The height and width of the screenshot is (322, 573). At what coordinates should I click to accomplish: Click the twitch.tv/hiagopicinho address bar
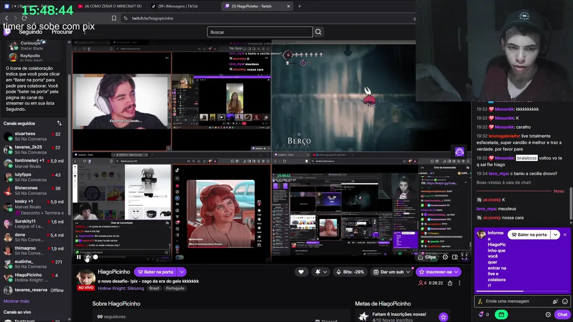tap(269, 18)
